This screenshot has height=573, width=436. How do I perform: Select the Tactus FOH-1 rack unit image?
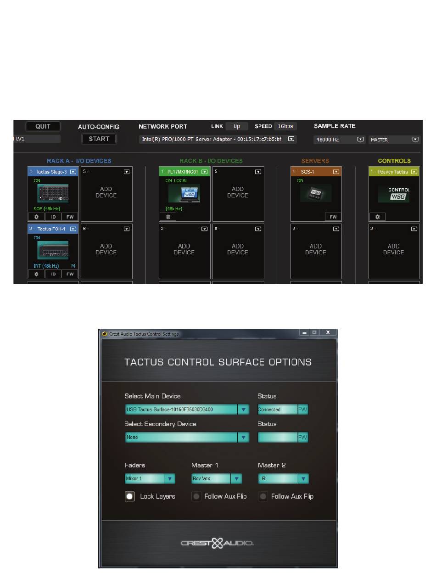pyautogui.click(x=53, y=250)
